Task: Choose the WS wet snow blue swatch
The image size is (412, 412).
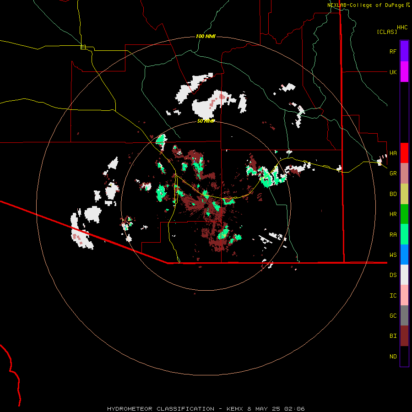Action: [404, 255]
